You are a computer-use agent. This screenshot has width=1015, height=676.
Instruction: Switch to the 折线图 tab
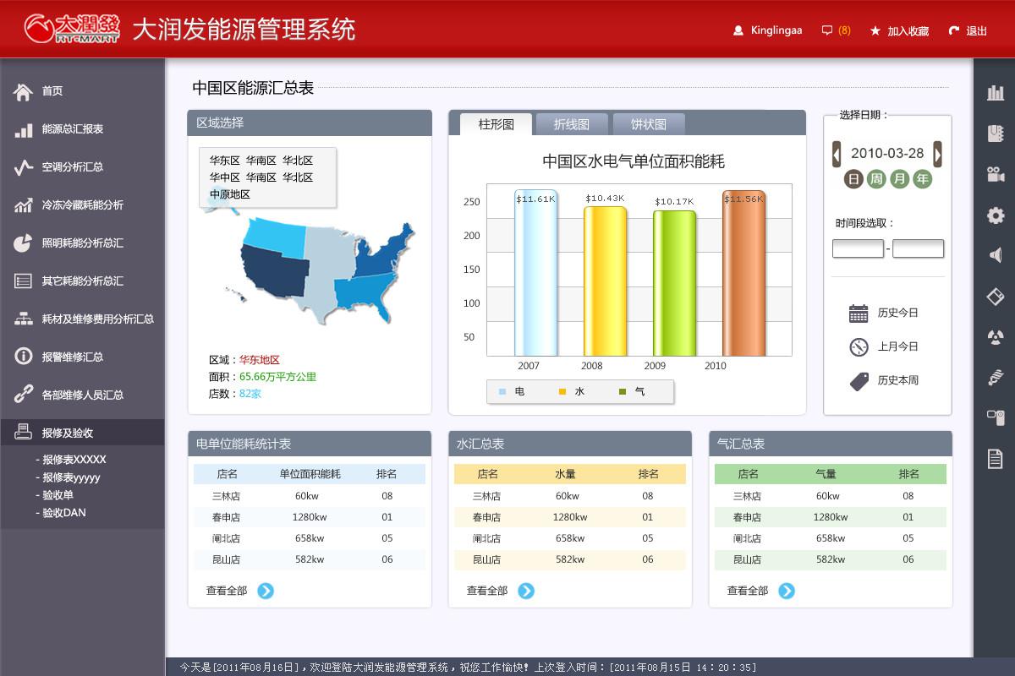[x=571, y=124]
